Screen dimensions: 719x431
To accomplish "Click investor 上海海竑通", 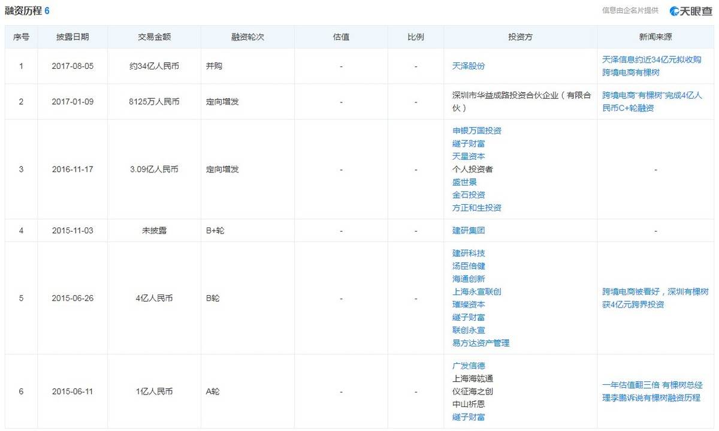I will [473, 378].
